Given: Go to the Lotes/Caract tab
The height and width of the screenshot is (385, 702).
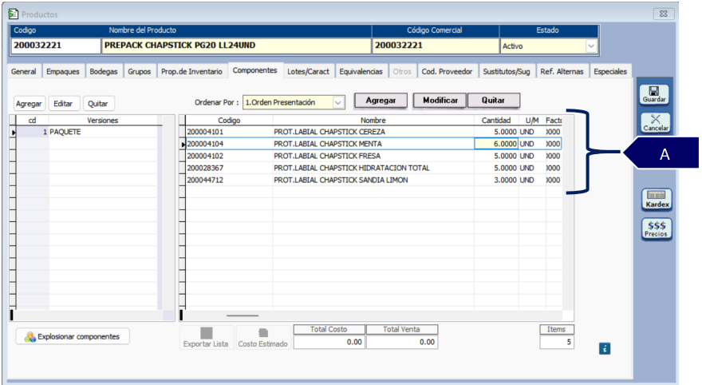Looking at the screenshot, I should (x=308, y=71).
